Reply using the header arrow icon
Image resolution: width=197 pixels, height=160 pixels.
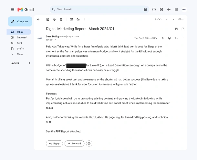176,38
